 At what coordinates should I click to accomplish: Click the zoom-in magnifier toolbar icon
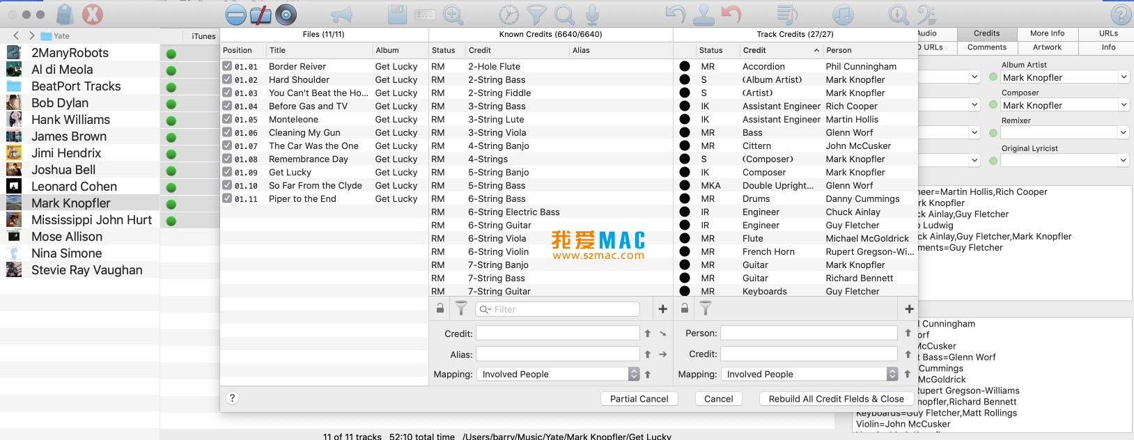pos(453,15)
